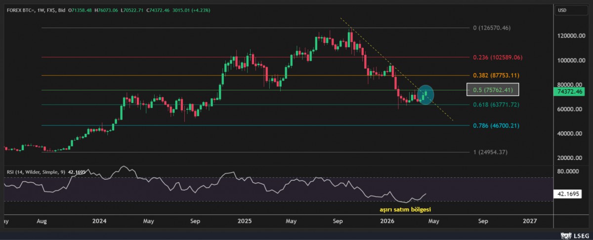This screenshot has width=593, height=240.
Task: Select the 0 (126570.46) Fibonacci top label
Action: (x=491, y=28)
